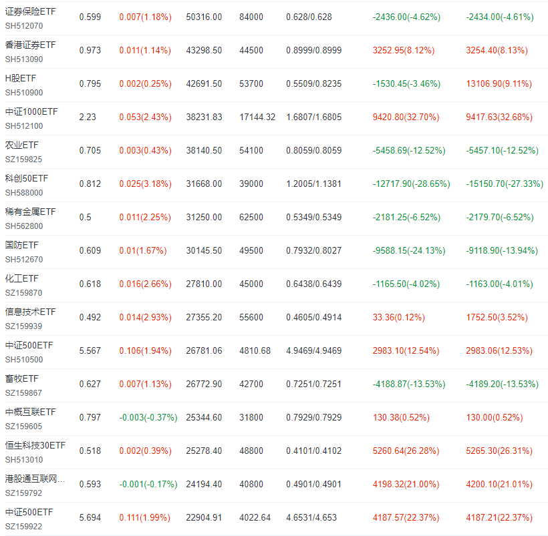The image size is (548, 536).
Task: Select price 2.23 in 中证1000ETF row
Action: 88,117
